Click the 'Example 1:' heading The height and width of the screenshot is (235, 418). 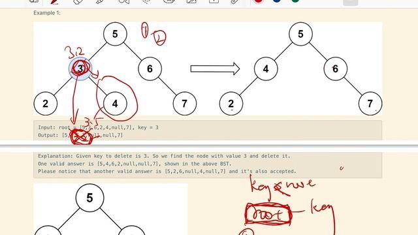click(47, 13)
